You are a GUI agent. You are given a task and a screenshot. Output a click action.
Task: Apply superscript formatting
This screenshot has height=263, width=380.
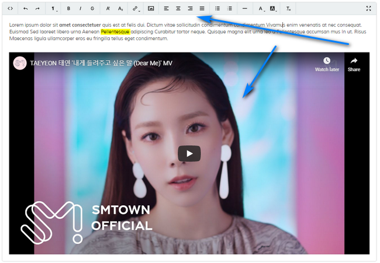pyautogui.click(x=108, y=9)
